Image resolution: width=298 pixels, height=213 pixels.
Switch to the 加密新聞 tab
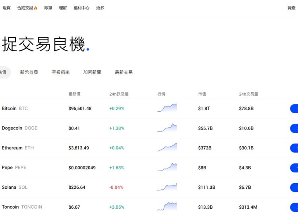coord(92,72)
